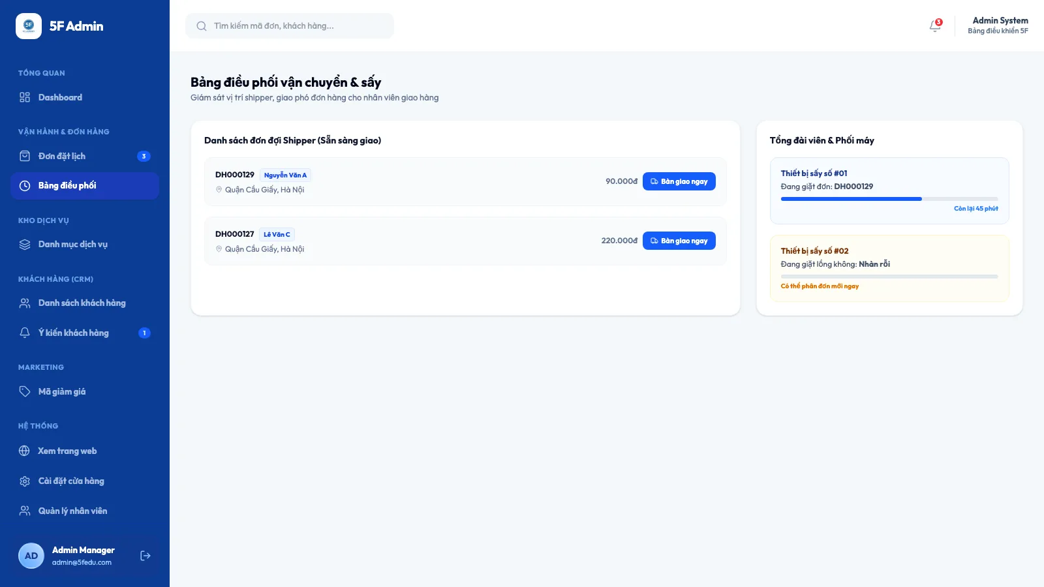Click the tag icon of Mã giảm giá

[x=25, y=391]
